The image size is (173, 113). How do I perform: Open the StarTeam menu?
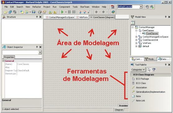(85, 7)
